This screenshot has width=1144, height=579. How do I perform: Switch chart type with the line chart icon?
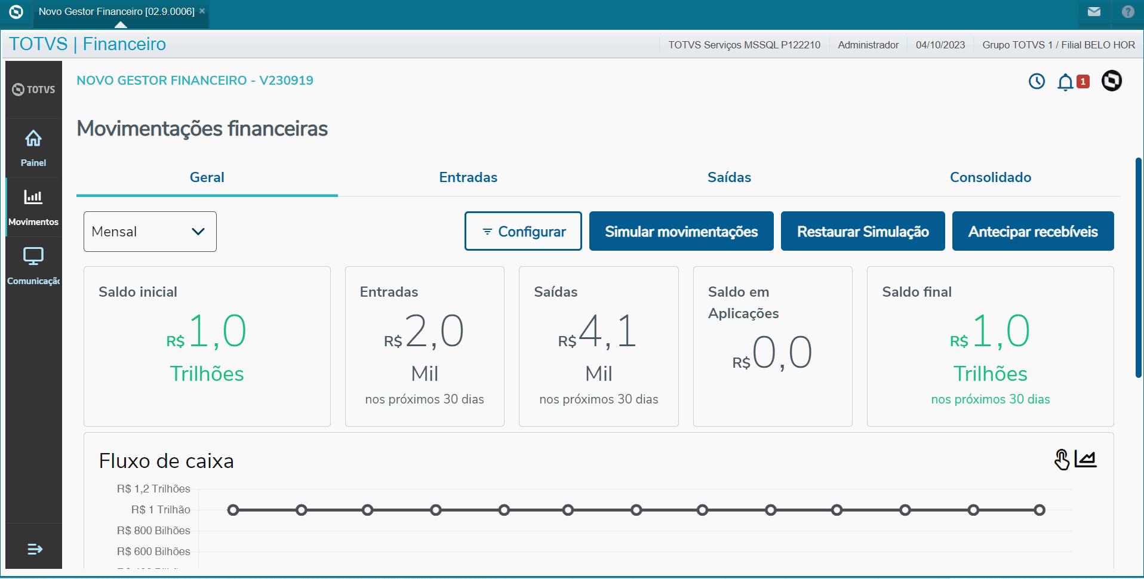coord(1085,459)
